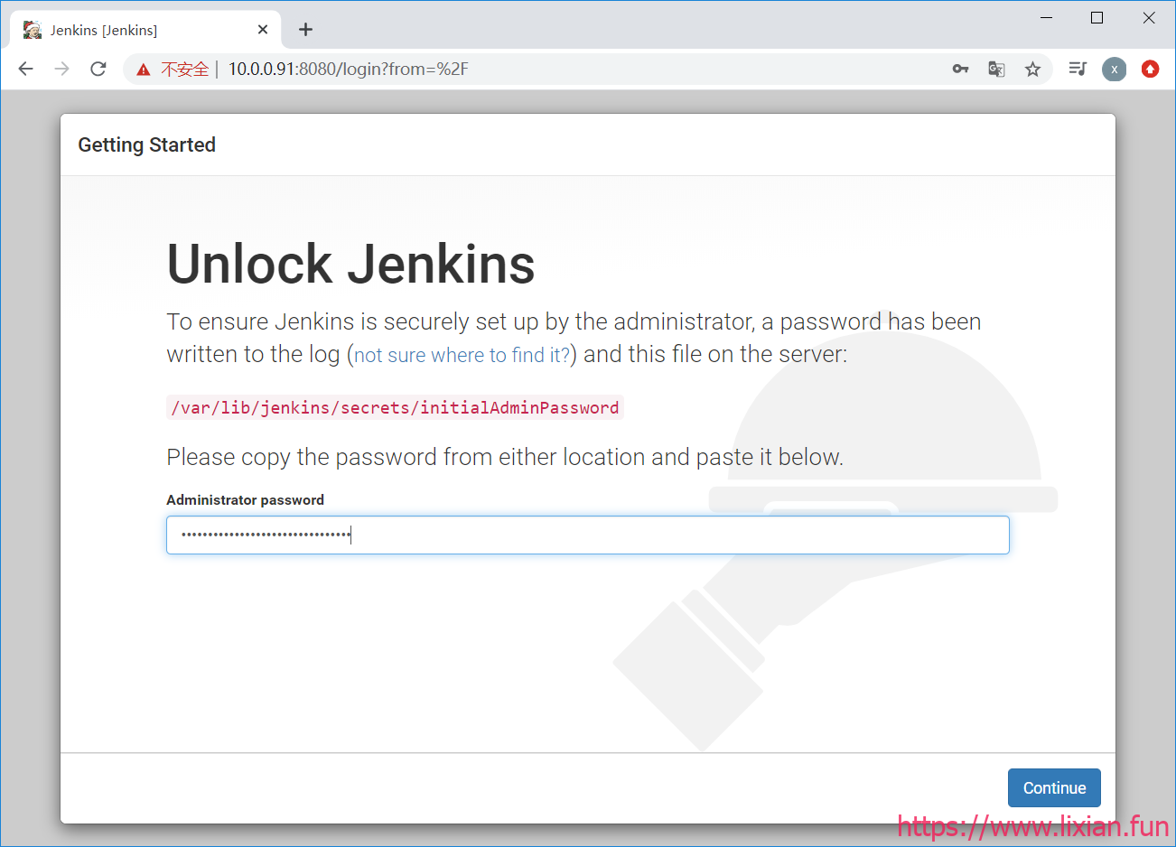Viewport: 1176px width, 847px height.
Task: Minimize the browser window
Action: pos(1046,18)
